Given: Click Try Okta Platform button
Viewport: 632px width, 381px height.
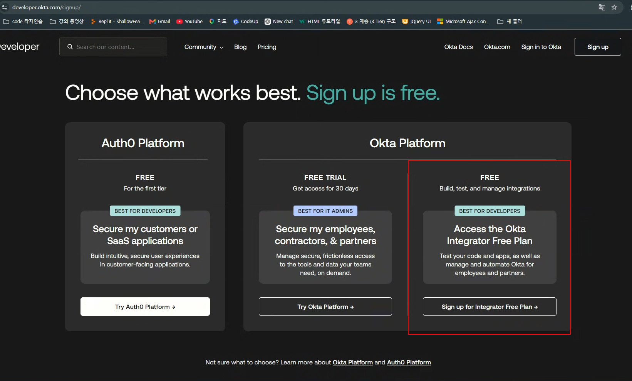Looking at the screenshot, I should (x=325, y=307).
